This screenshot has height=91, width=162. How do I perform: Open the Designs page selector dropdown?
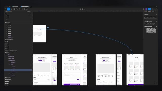[29, 12]
